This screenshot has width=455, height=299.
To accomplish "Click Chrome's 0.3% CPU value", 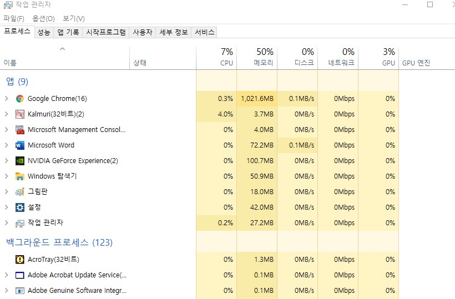I will (225, 99).
